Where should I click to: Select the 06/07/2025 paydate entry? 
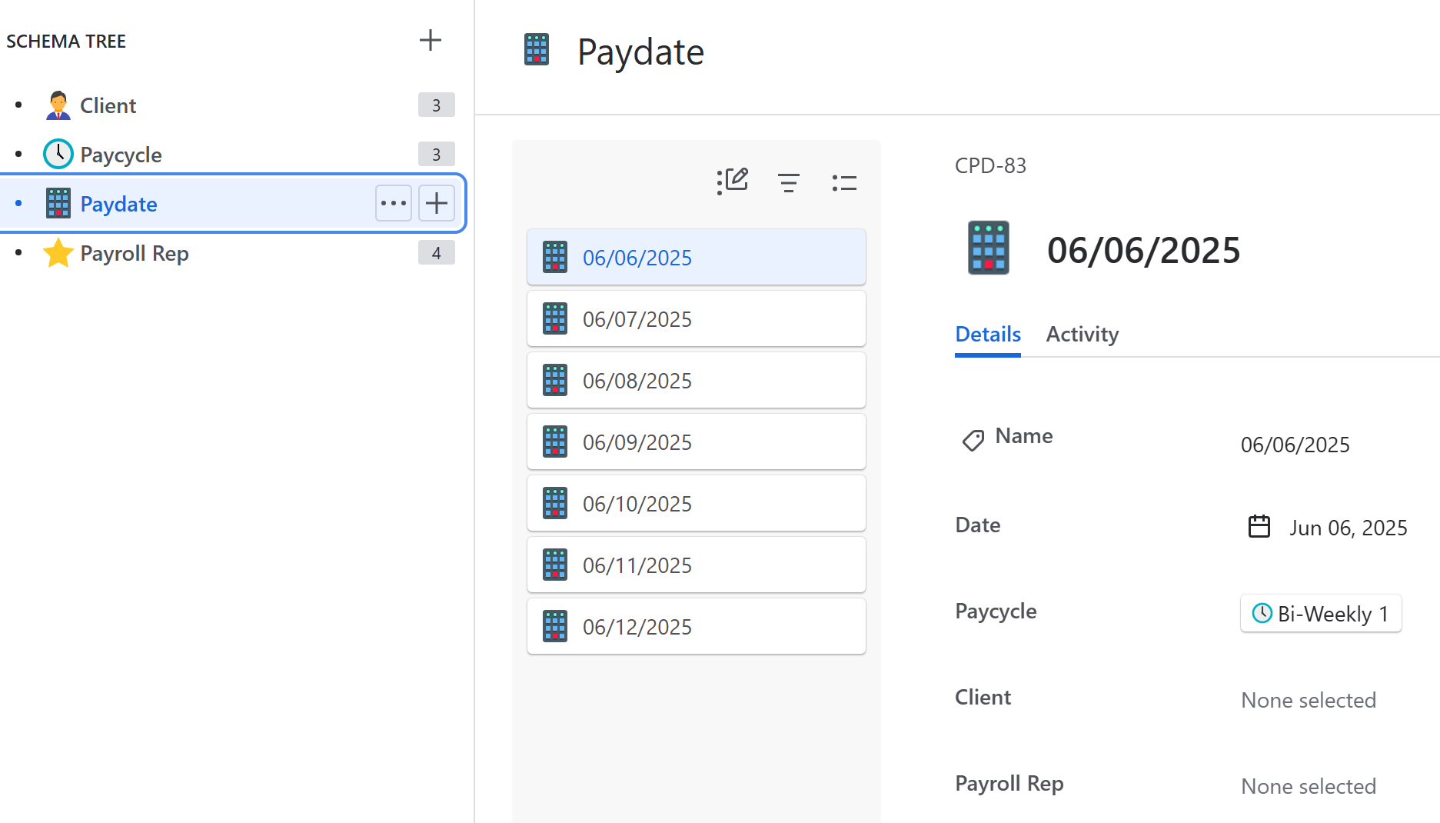coord(697,318)
